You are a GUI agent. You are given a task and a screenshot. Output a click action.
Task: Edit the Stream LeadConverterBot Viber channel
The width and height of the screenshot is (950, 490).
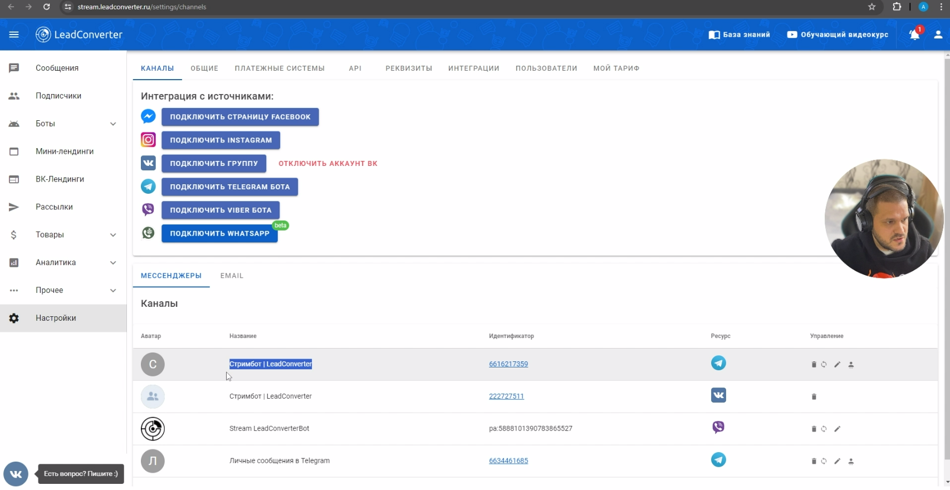[x=837, y=429]
